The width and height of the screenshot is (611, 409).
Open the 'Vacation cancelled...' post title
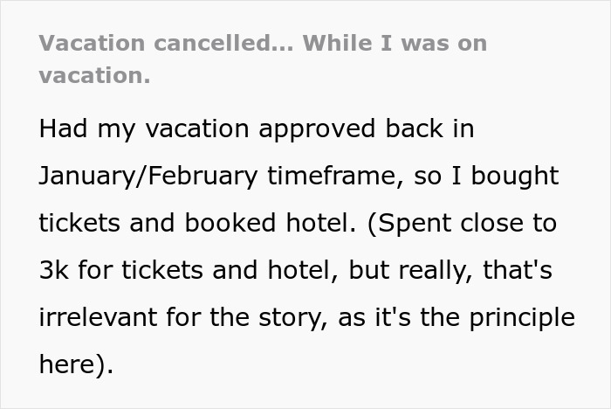point(263,59)
